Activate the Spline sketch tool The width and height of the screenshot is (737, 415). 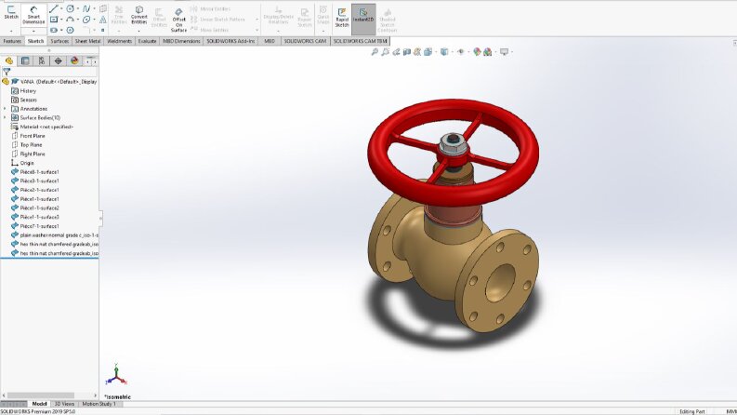coord(86,8)
